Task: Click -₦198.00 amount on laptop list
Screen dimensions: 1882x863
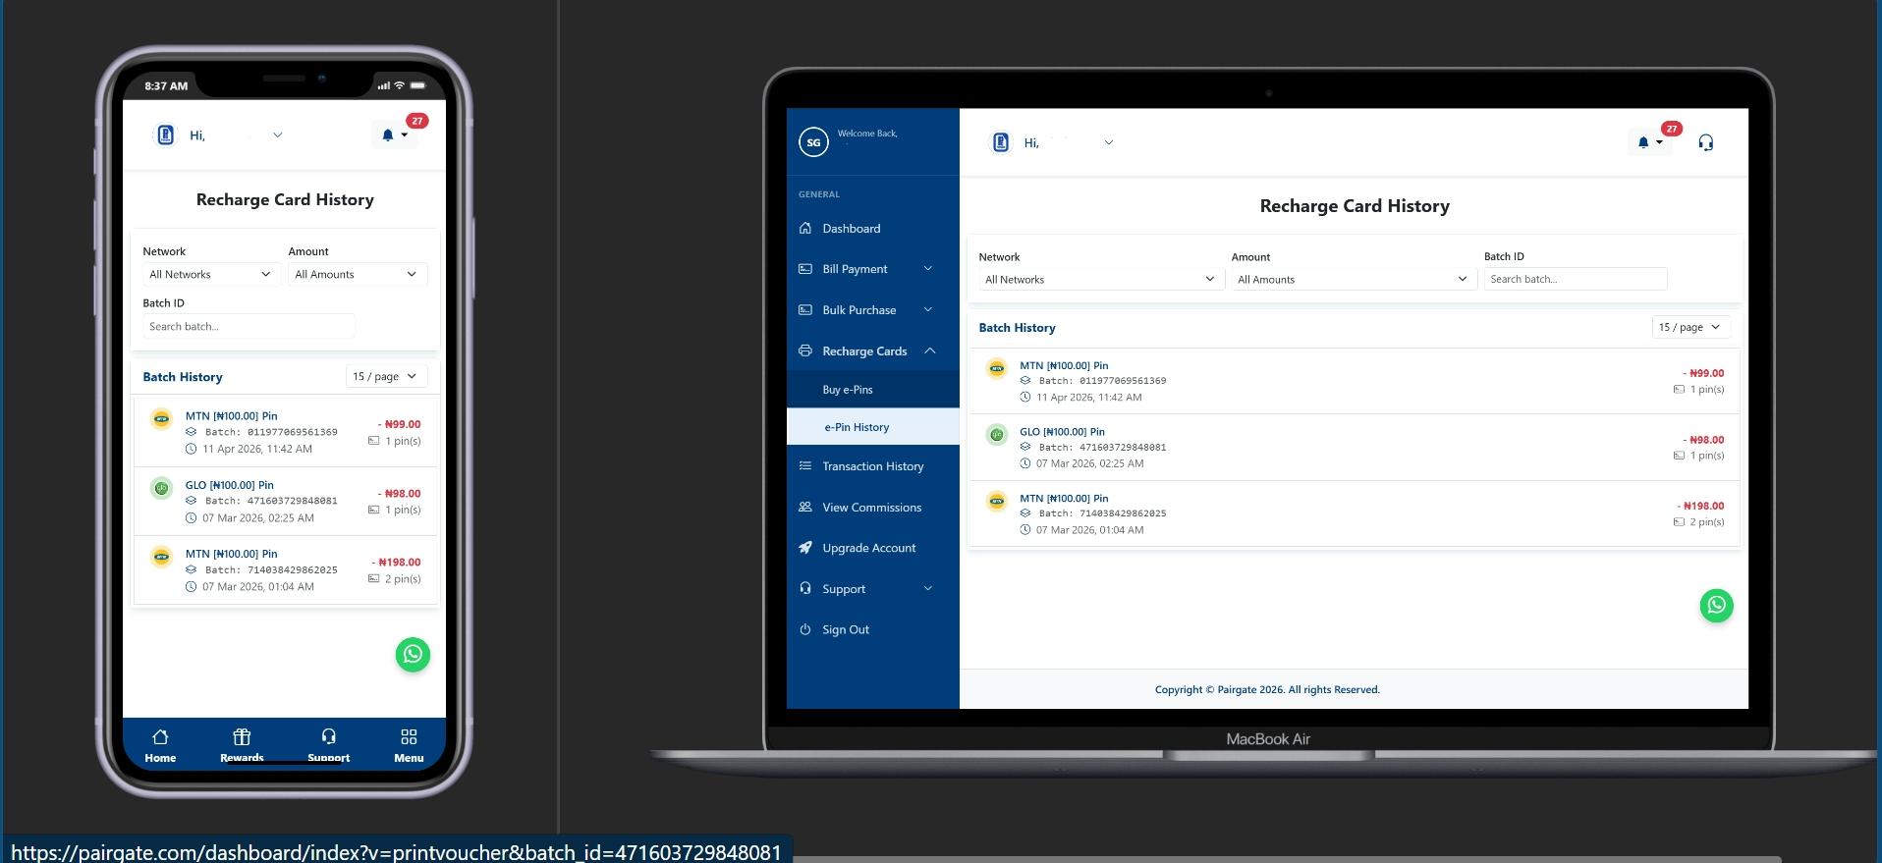Action: pos(1701,506)
